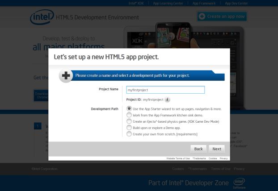Open Website Terms of Use in dialog footer

pyautogui.click(x=178, y=158)
